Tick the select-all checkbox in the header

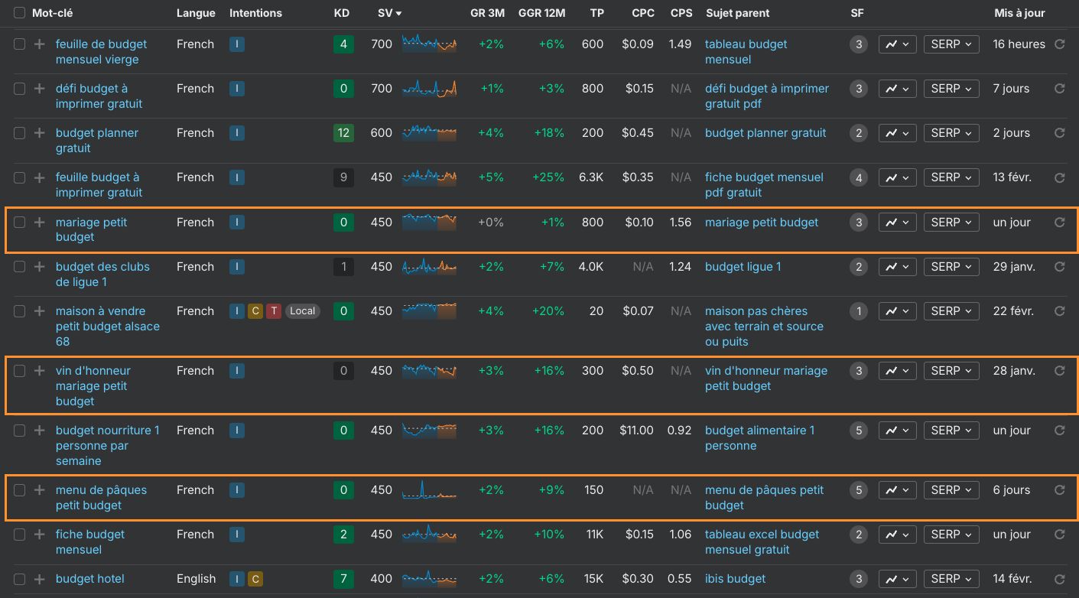click(x=19, y=13)
